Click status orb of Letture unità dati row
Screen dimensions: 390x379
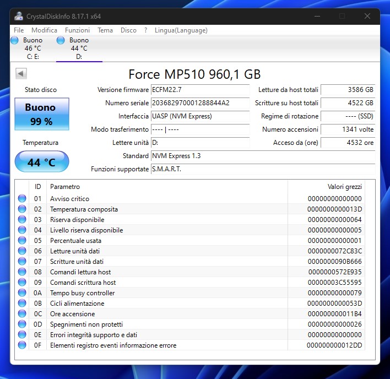(22, 251)
